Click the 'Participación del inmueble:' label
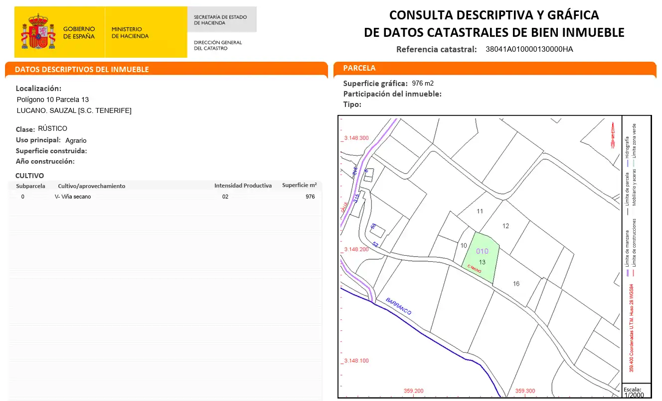Screen dimensions: 662x401 [x=392, y=94]
